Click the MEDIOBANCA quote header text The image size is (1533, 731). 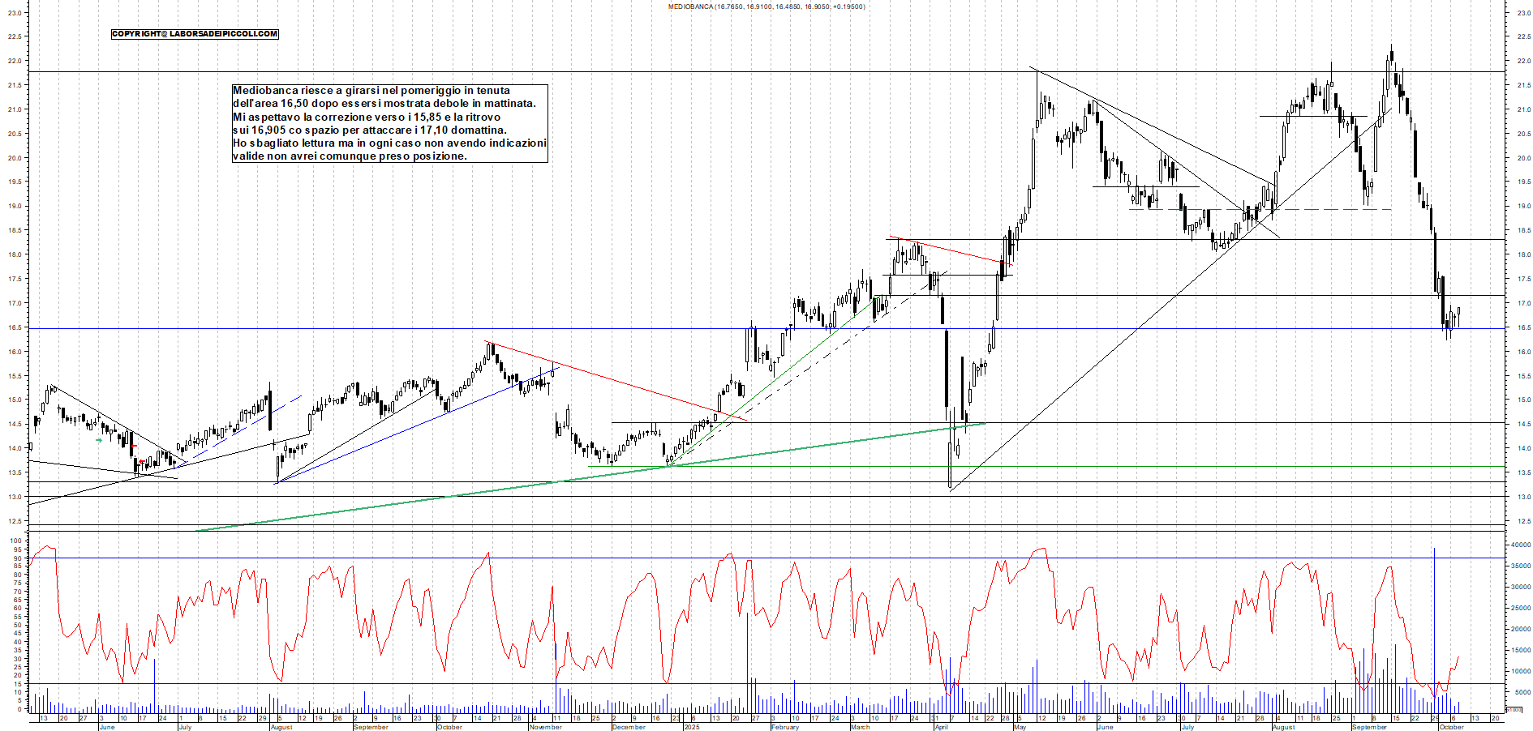766,6
